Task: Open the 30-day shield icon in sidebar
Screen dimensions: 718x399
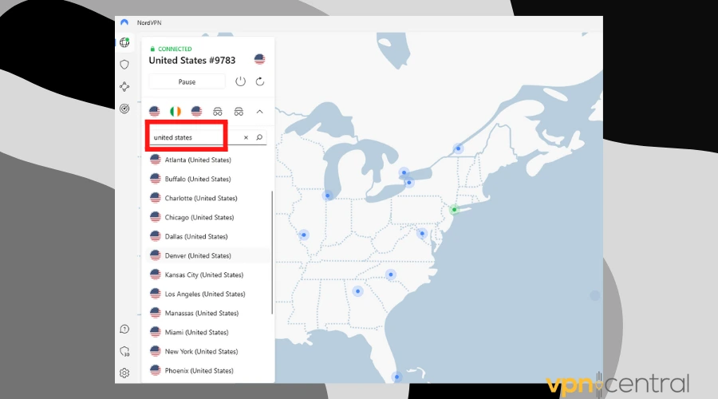Action: (124, 351)
